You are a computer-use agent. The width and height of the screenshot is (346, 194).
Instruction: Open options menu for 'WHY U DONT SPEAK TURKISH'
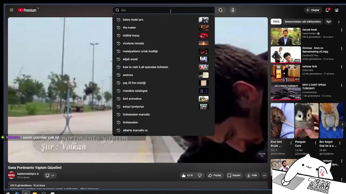pos(342,85)
